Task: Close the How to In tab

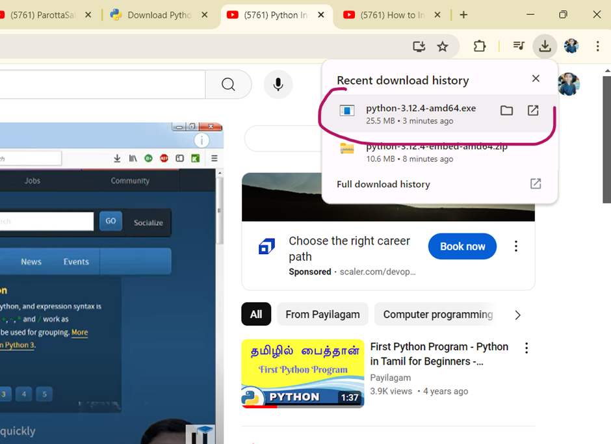Action: coord(437,15)
